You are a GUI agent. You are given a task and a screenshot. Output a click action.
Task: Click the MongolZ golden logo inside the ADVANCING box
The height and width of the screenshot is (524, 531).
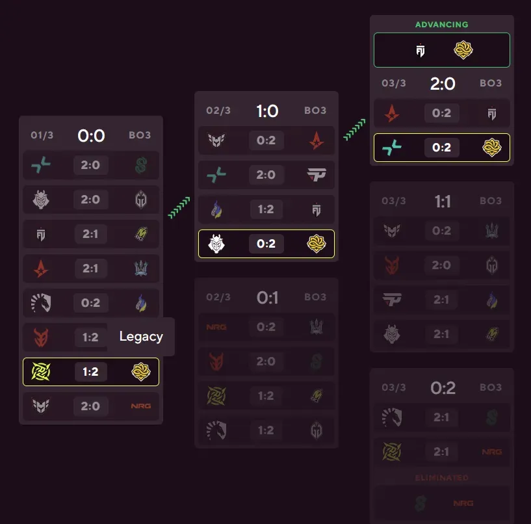[463, 49]
